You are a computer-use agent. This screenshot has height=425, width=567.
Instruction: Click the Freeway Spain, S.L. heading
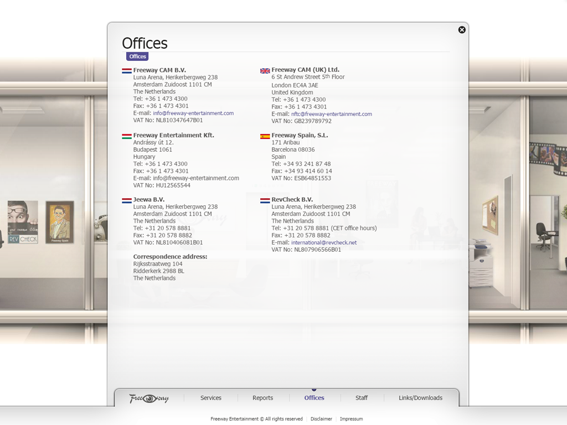click(x=300, y=135)
